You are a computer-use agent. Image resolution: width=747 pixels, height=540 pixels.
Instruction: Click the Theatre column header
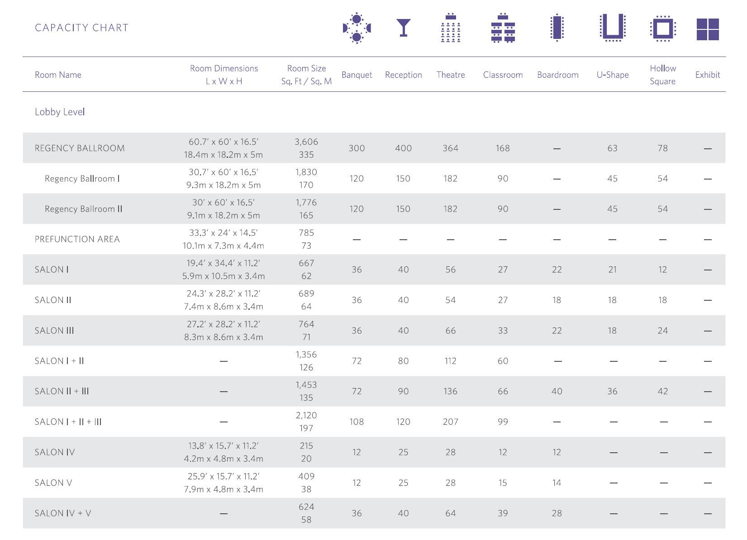(x=451, y=75)
